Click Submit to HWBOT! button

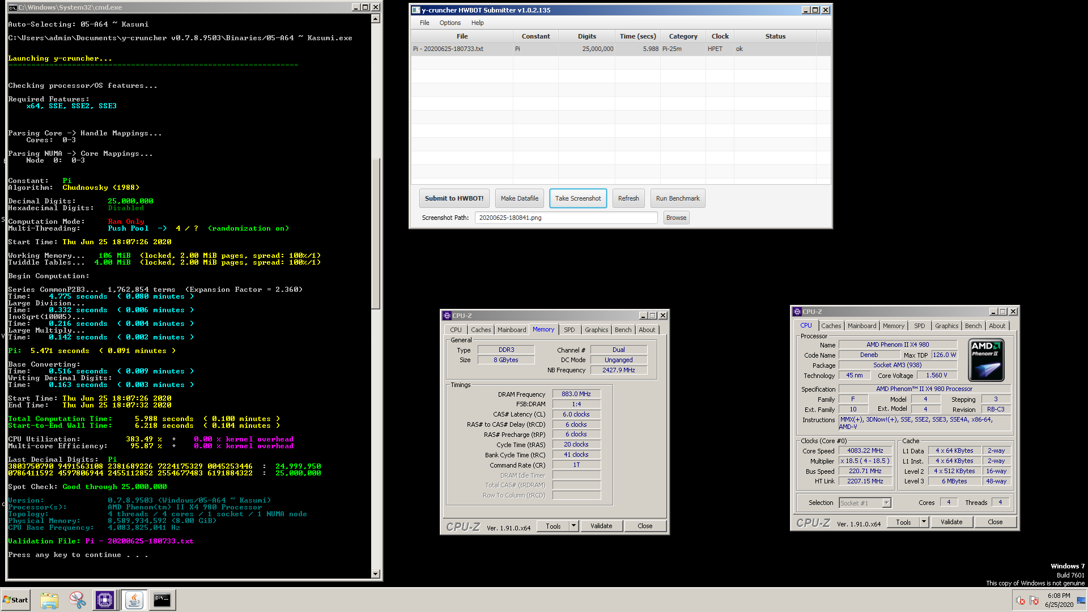tap(454, 198)
